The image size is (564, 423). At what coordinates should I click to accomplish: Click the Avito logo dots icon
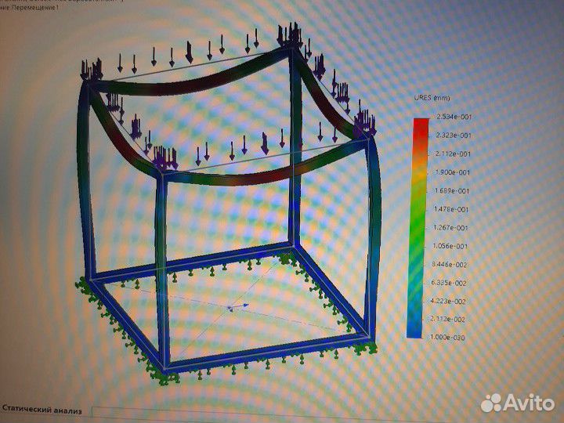tap(492, 403)
